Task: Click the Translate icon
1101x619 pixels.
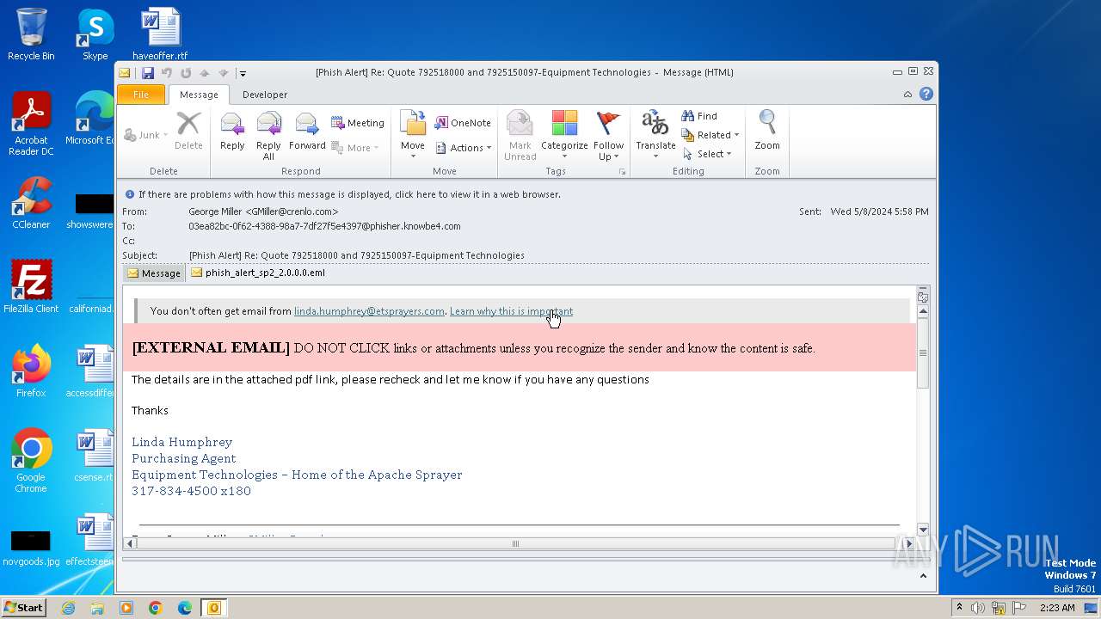Action: pos(655,134)
